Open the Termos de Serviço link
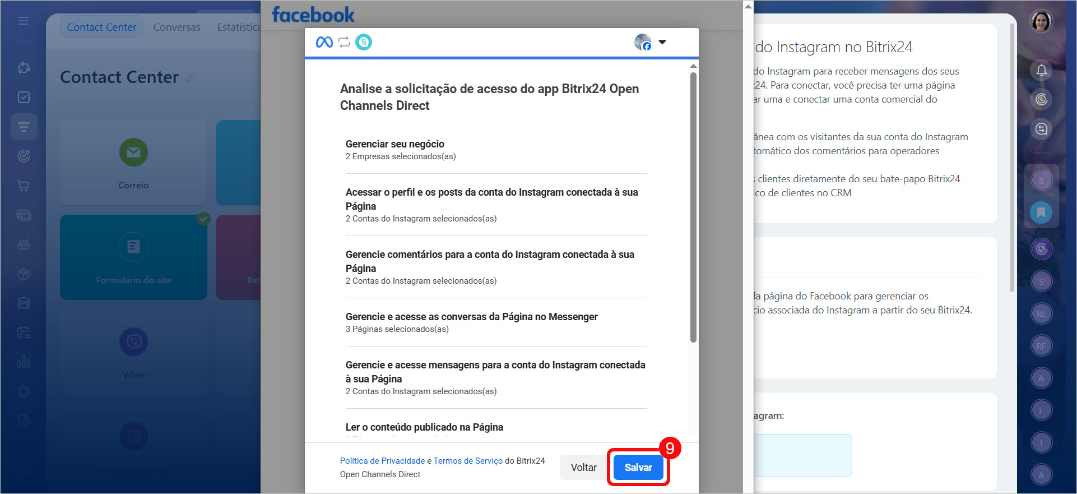Image resolution: width=1077 pixels, height=494 pixels. [x=468, y=461]
